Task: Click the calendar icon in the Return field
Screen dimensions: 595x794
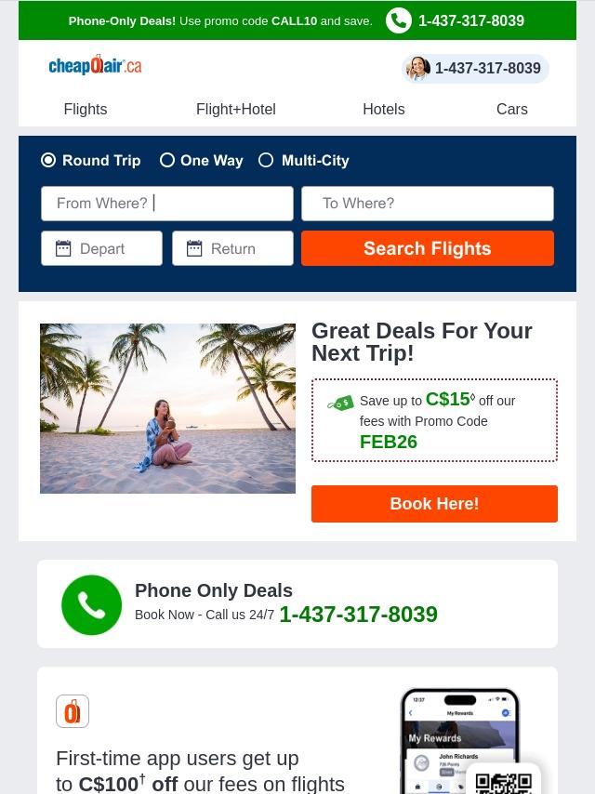Action: pyautogui.click(x=194, y=248)
